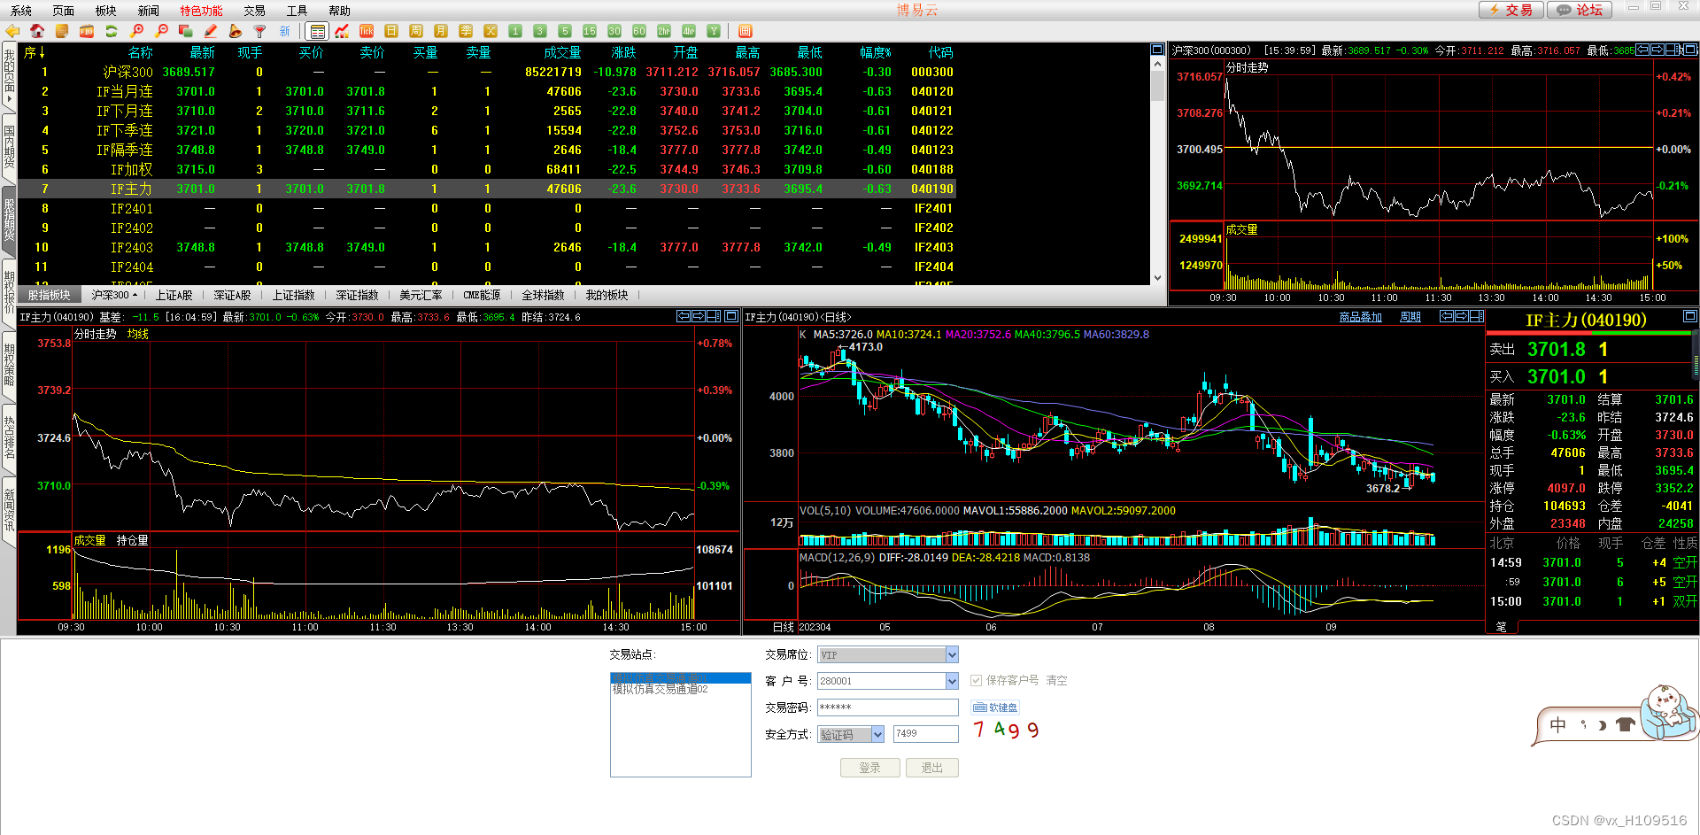Image resolution: width=1700 pixels, height=835 pixels.
Task: Select the 1-minute period icon
Action: 515,31
